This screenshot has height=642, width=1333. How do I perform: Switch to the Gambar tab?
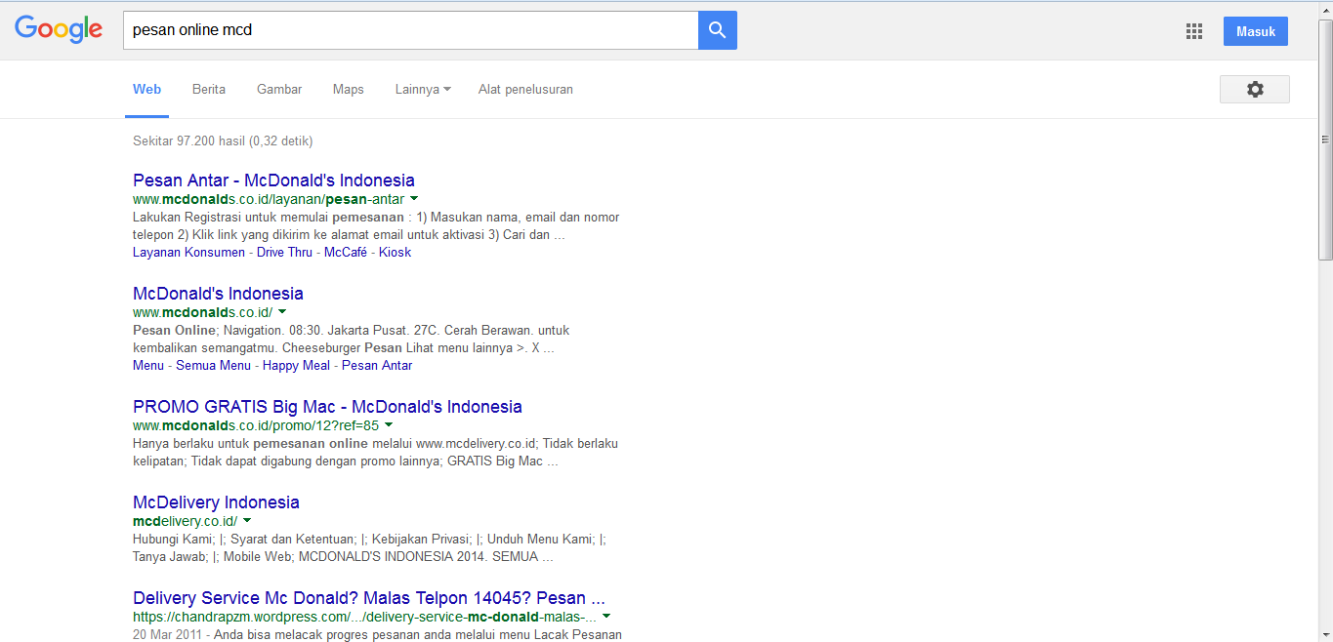pyautogui.click(x=279, y=89)
